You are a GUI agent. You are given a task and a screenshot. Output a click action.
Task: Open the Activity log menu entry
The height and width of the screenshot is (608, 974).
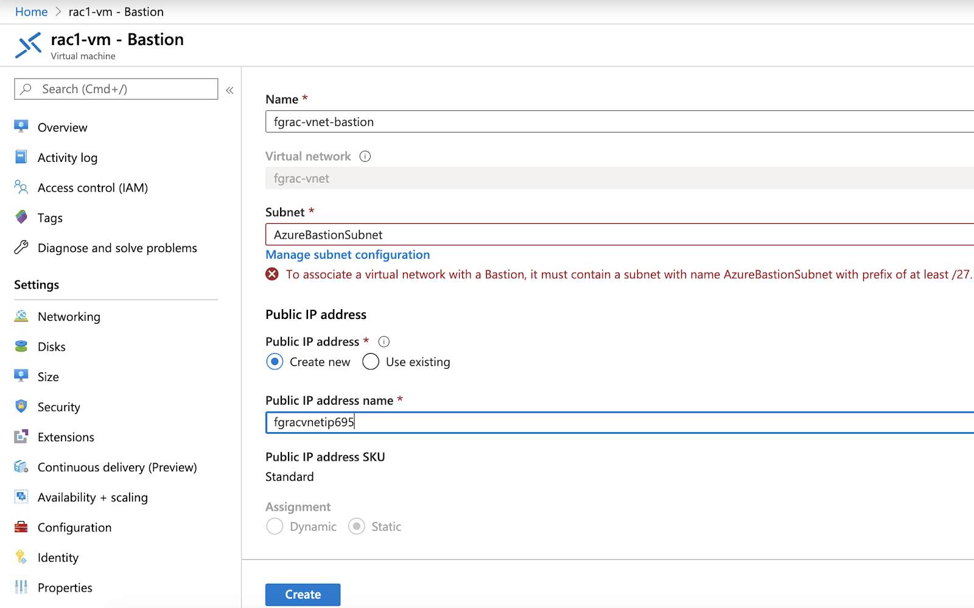click(67, 157)
